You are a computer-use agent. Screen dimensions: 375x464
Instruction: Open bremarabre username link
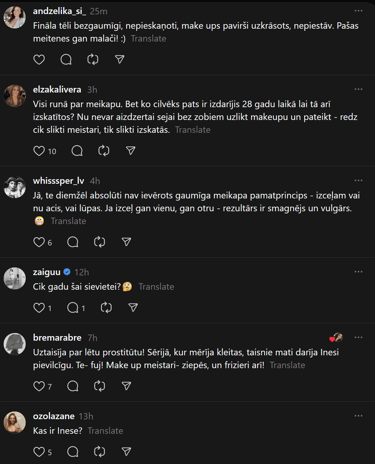coord(57,338)
